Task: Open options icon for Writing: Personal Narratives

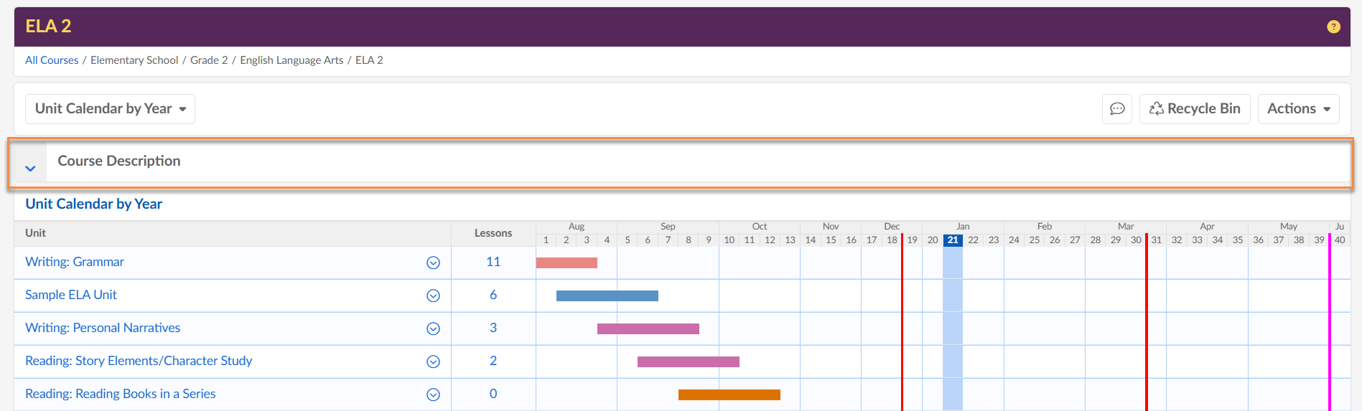Action: [x=433, y=329]
